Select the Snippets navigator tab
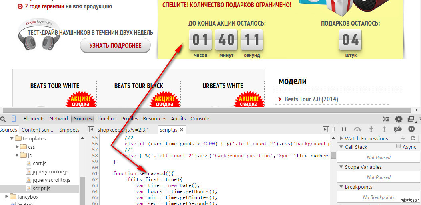Screen dimensions: 421x205 [70, 130]
